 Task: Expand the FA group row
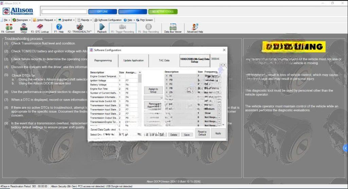[167, 92]
